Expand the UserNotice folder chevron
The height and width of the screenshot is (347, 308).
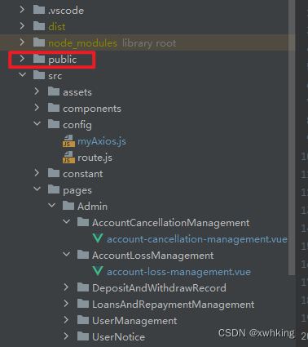[x=66, y=336]
